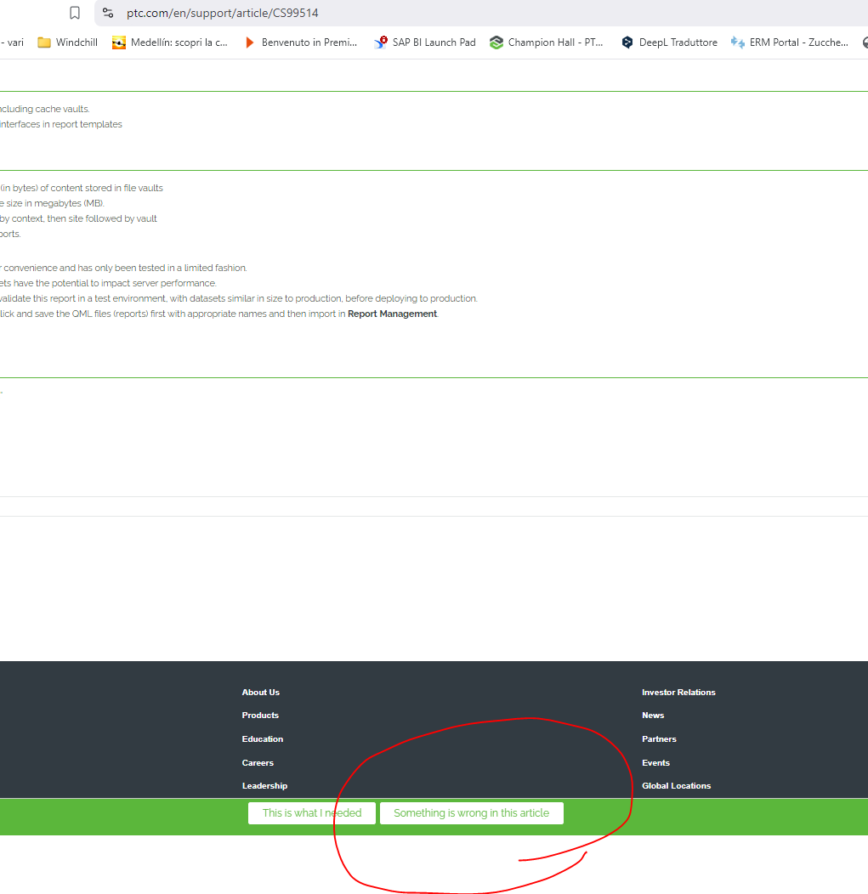The height and width of the screenshot is (894, 868).
Task: Open the Careers footer link
Action: (x=257, y=762)
